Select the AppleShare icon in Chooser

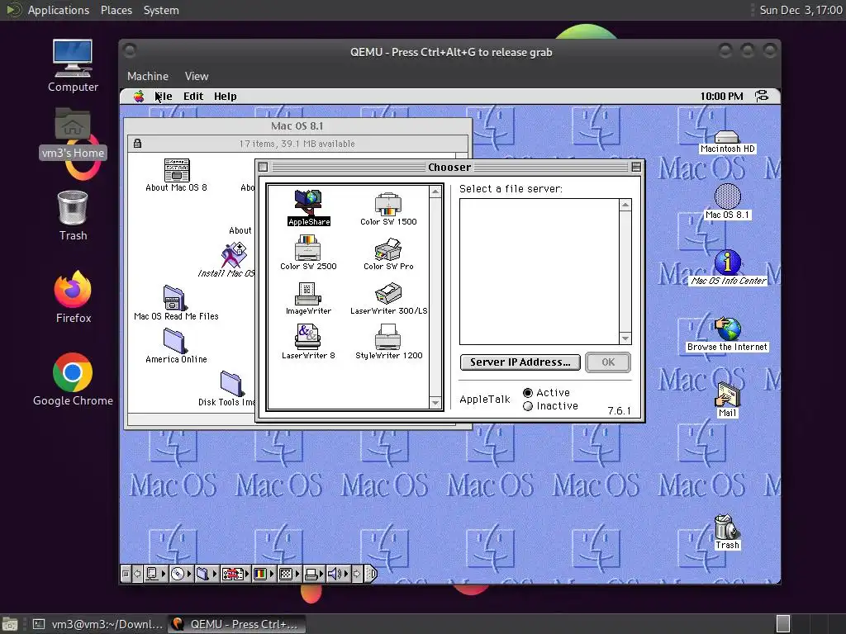(x=308, y=207)
